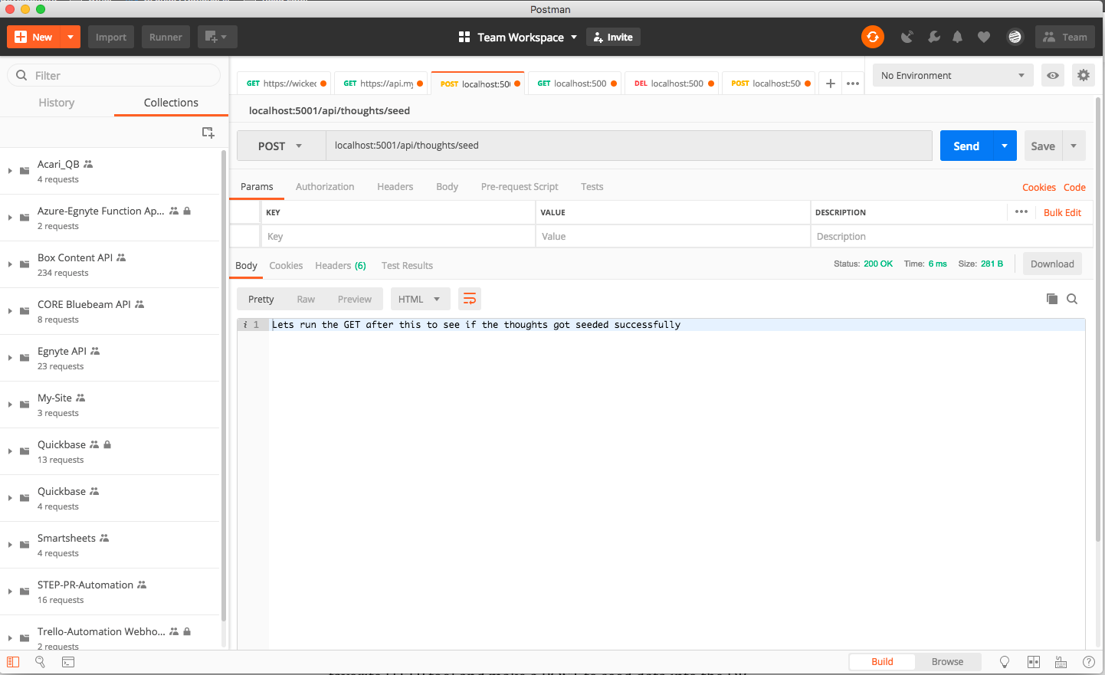Click the request URL field
The width and height of the screenshot is (1105, 675).
tap(628, 146)
